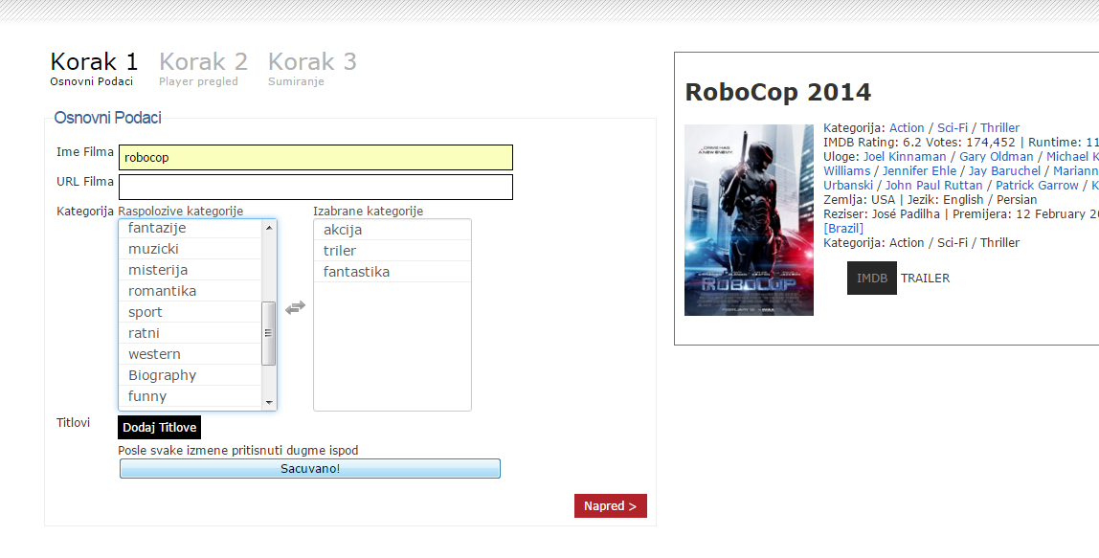This screenshot has height=558, width=1099.
Task: Go to Korak 1 step tab
Action: pos(94,69)
